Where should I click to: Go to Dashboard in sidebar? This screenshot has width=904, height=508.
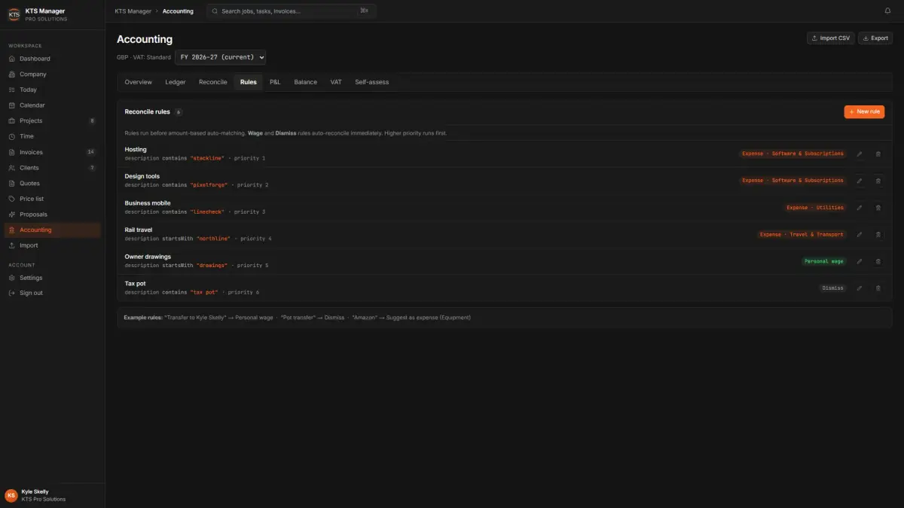click(x=52, y=59)
